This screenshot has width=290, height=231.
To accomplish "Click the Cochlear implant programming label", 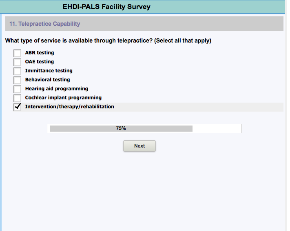I will click(63, 98).
